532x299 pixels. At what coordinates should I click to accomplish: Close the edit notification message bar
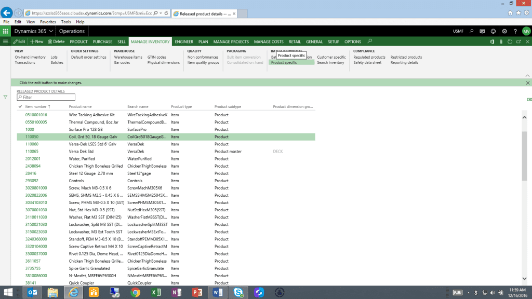[527, 83]
